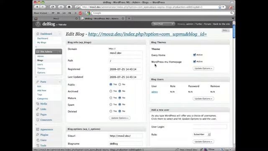Image resolution: width=268 pixels, height=151 pixels.
Task: Select Options under Site Admin
Action: (41, 73)
